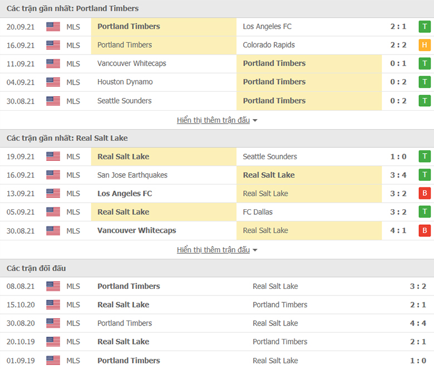This screenshot has height=369, width=434.
Task: Open the FC Dallas team link on 05.09.21
Action: [258, 212]
